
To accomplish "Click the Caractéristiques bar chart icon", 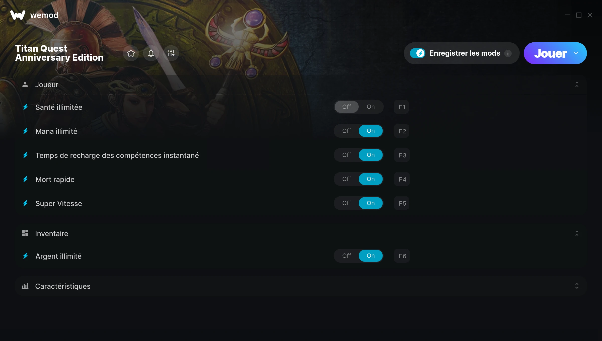I will click(25, 286).
